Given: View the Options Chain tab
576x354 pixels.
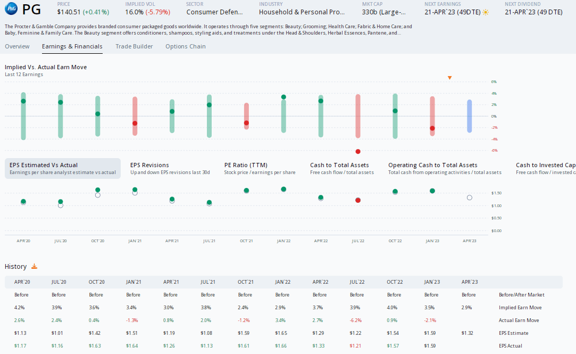Looking at the screenshot, I should click(x=185, y=46).
